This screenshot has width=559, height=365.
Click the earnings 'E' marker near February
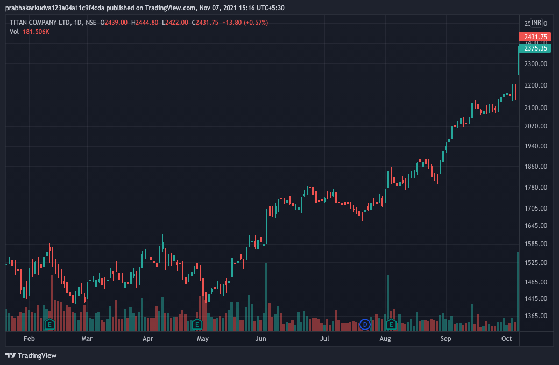tap(49, 324)
